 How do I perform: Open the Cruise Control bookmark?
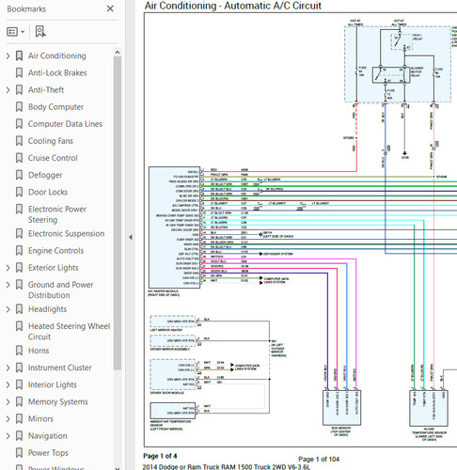pyautogui.click(x=53, y=158)
